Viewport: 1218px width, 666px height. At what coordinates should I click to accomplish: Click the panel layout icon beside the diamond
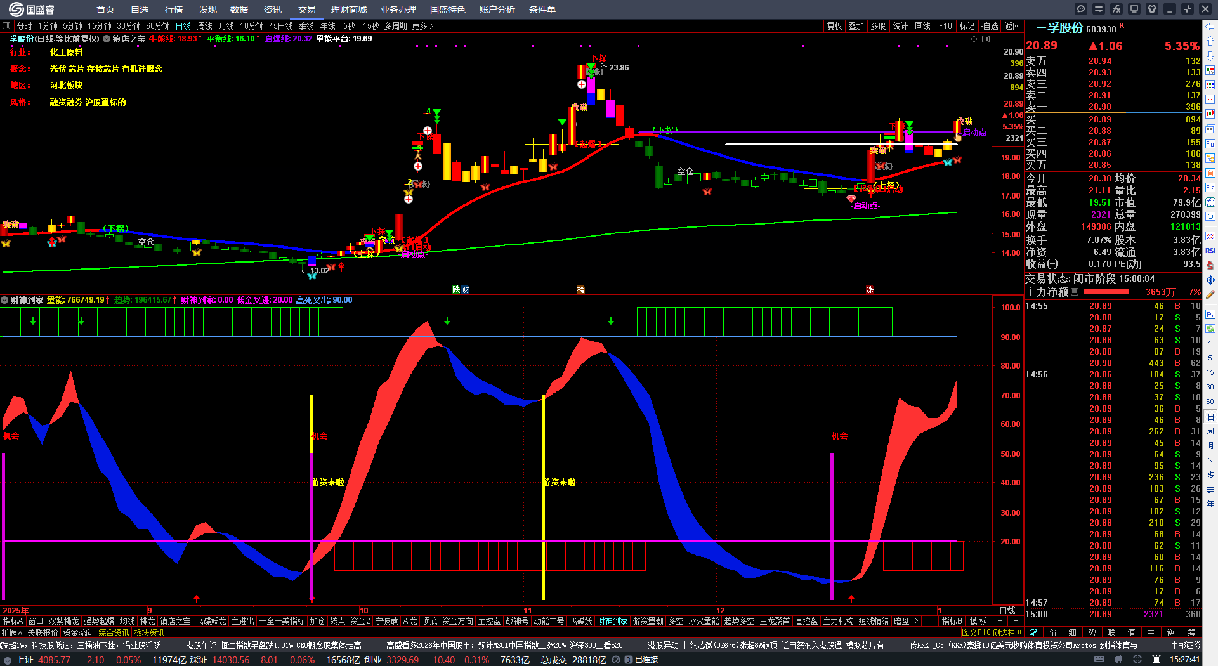pyautogui.click(x=986, y=39)
